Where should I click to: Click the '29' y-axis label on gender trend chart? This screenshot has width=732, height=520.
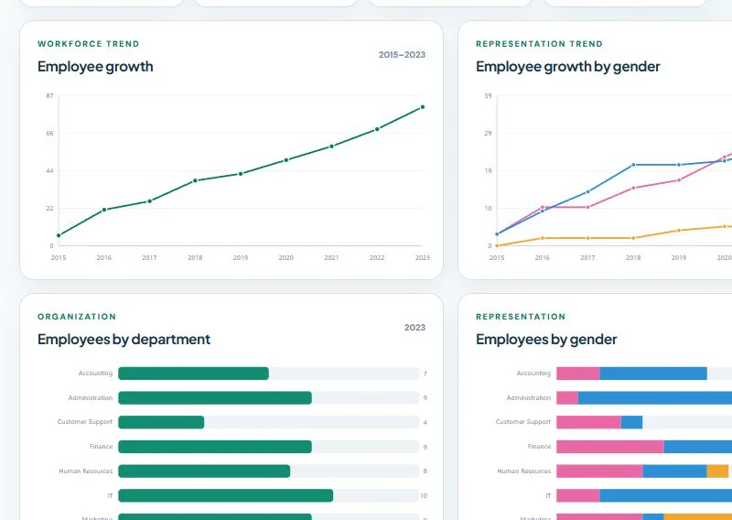[x=488, y=134]
